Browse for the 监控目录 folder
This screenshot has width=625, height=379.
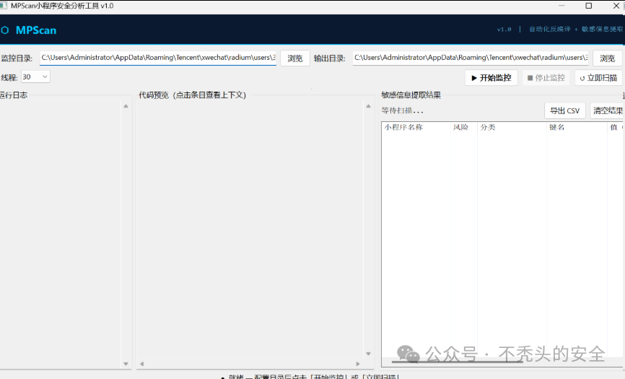point(295,58)
